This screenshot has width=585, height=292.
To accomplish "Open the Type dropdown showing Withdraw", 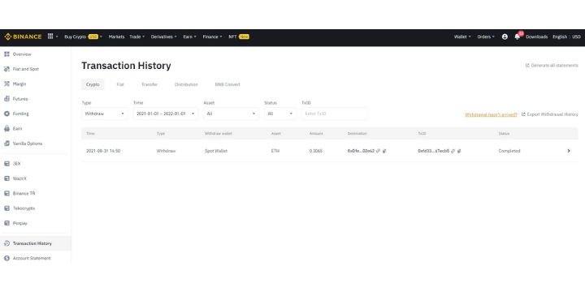I will tap(105, 114).
